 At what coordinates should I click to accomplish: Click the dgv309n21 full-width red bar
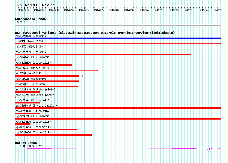[x=118, y=119]
